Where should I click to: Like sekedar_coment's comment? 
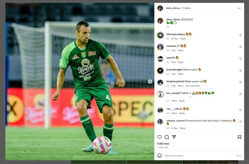[x=240, y=122]
